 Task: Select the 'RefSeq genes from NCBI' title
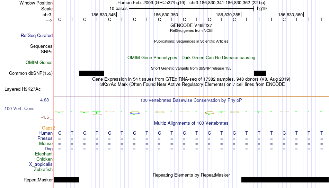(x=192, y=30)
